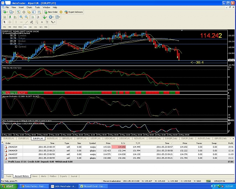Switch chart to Candlesticks mode
The height and width of the screenshot is (189, 236).
tap(10, 17)
